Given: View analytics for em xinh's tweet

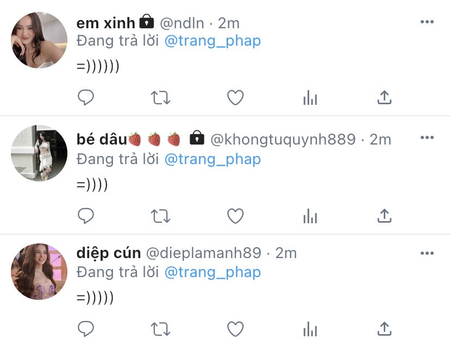Looking at the screenshot, I should [x=310, y=97].
